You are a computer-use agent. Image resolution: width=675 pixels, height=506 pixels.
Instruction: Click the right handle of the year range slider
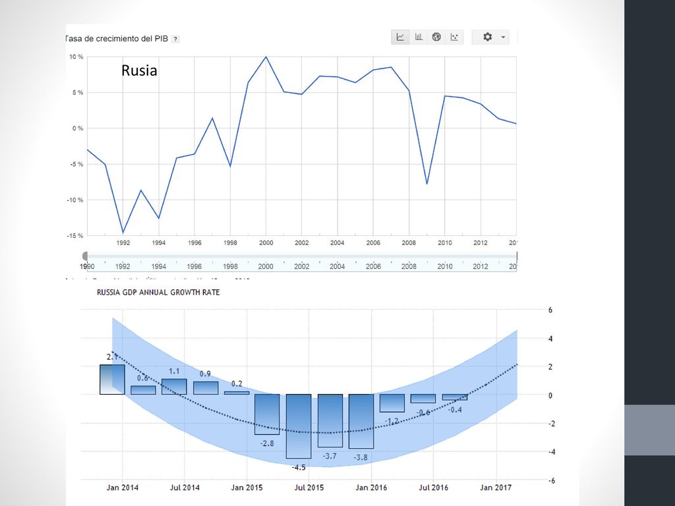pyautogui.click(x=516, y=256)
